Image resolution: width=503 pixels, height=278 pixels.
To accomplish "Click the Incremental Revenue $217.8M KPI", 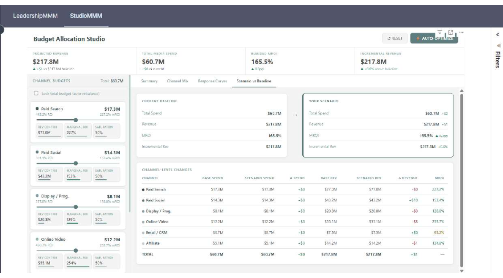I will click(x=373, y=62).
